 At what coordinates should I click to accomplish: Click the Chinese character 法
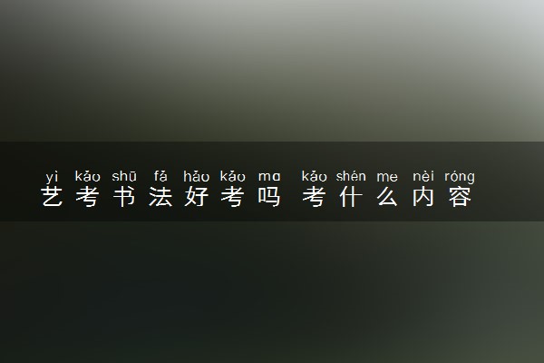click(x=160, y=197)
